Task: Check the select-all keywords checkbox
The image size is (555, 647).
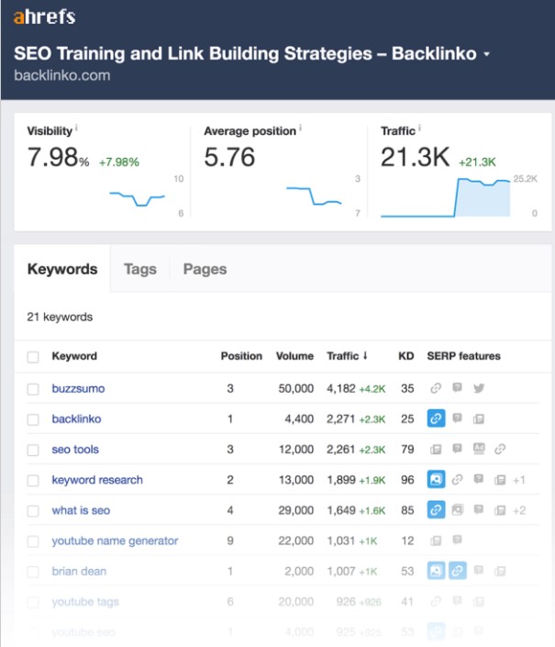Action: pos(33,356)
